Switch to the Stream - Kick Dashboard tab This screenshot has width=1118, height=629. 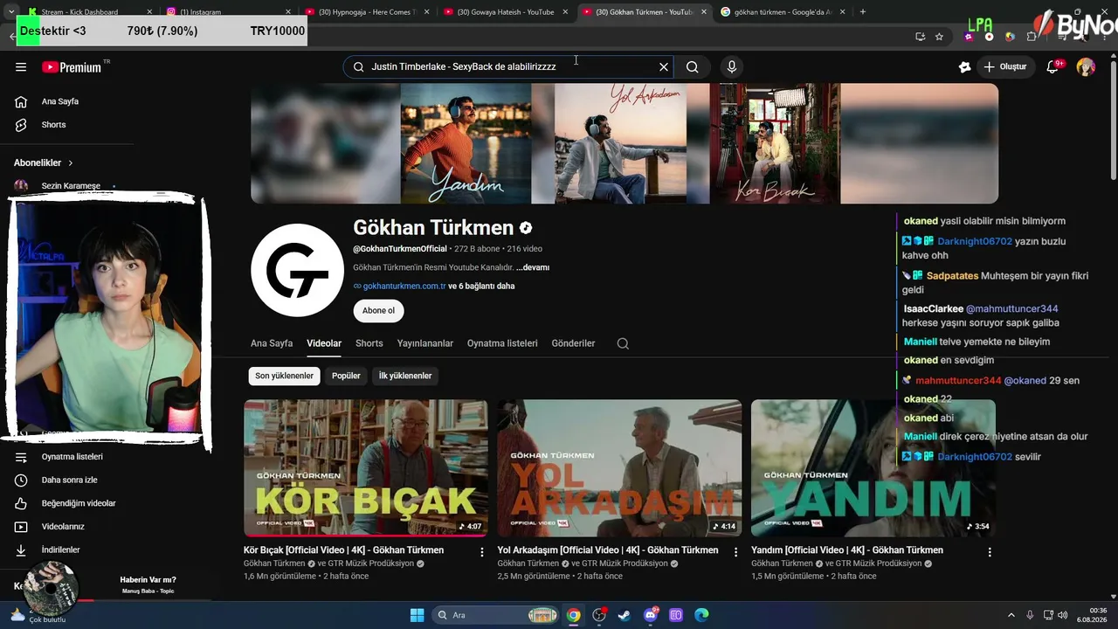point(90,11)
